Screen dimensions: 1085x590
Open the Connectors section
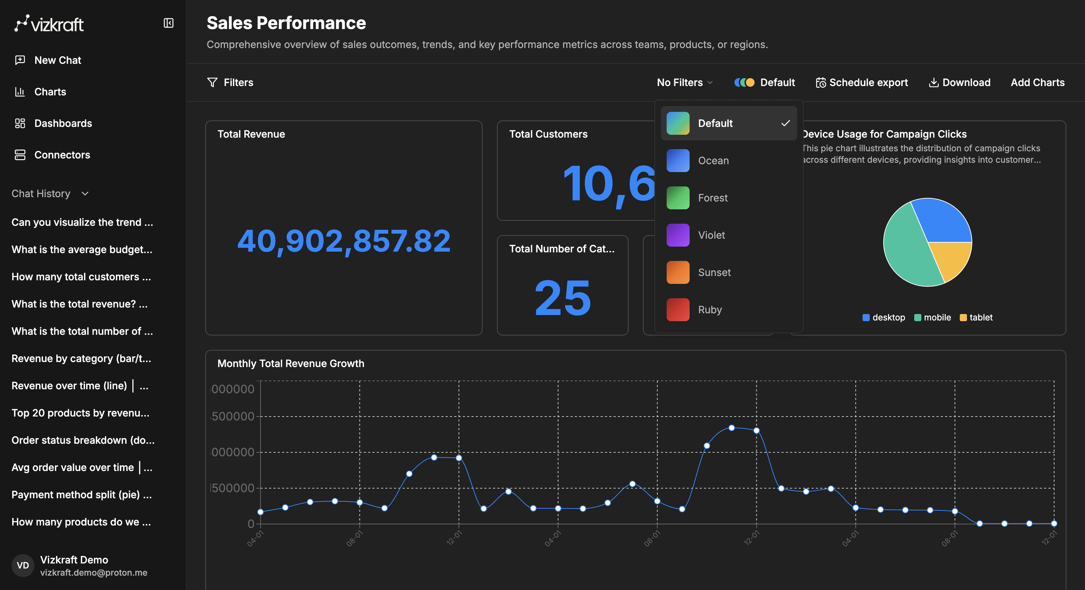click(62, 155)
